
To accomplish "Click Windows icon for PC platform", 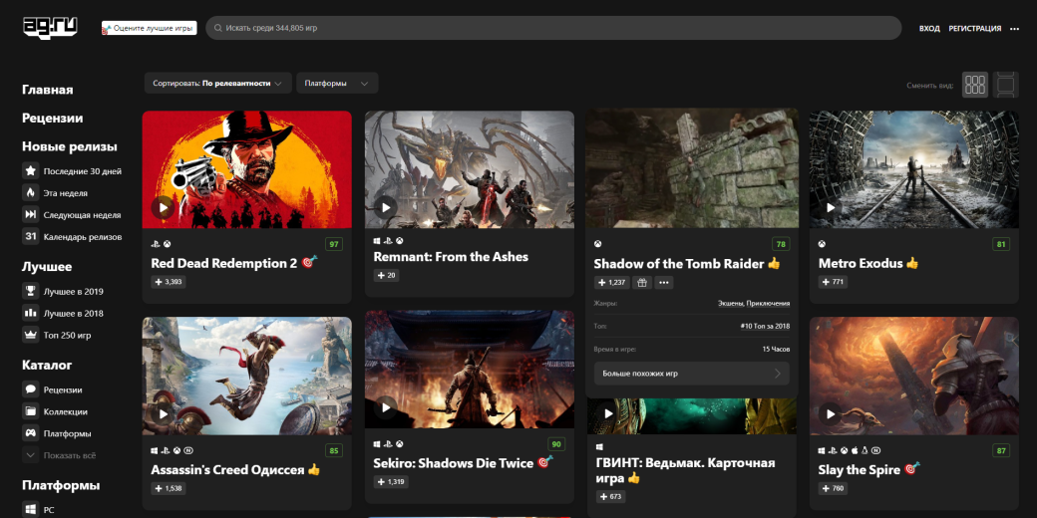I will (x=31, y=509).
